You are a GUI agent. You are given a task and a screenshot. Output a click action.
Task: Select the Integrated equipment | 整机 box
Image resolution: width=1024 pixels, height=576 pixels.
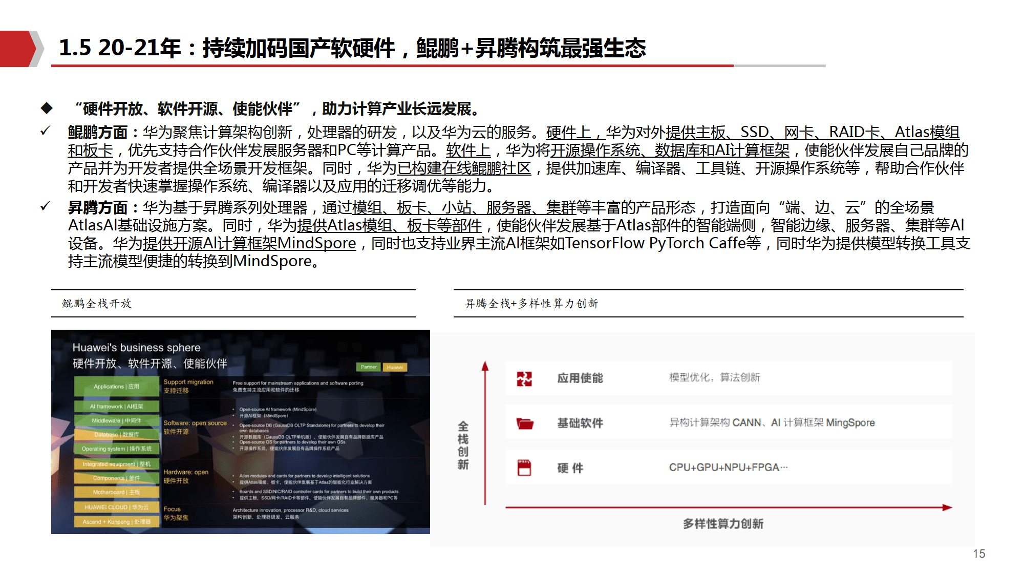click(116, 464)
